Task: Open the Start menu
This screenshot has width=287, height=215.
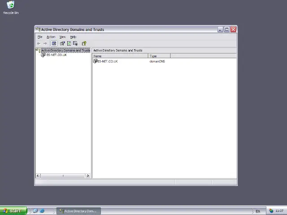Action: point(13,211)
